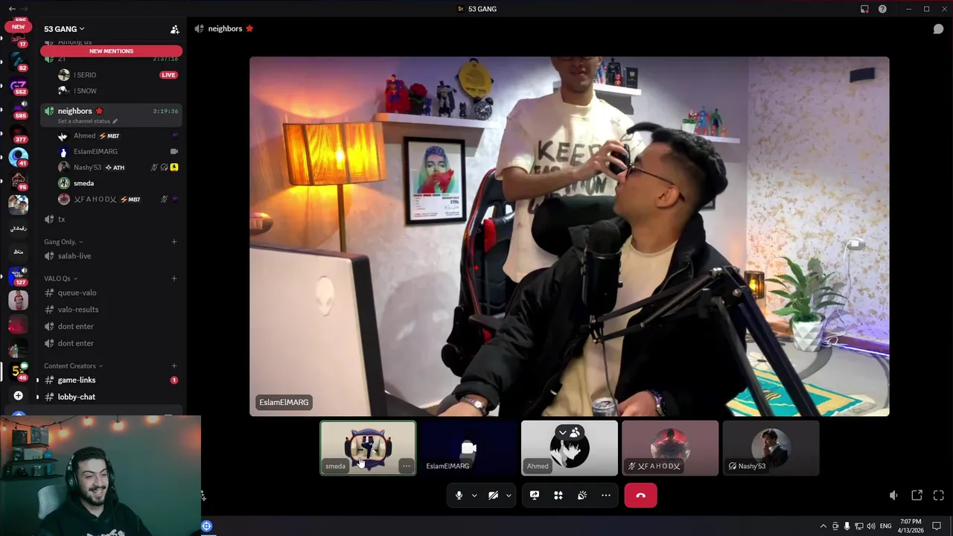The image size is (953, 536).
Task: Edit the 'Set a channel status' text
Action: (88, 121)
